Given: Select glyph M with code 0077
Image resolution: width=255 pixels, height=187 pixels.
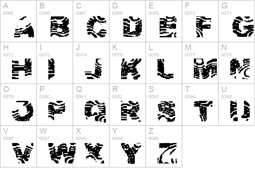Looking at the screenshot, I should [x=200, y=63].
